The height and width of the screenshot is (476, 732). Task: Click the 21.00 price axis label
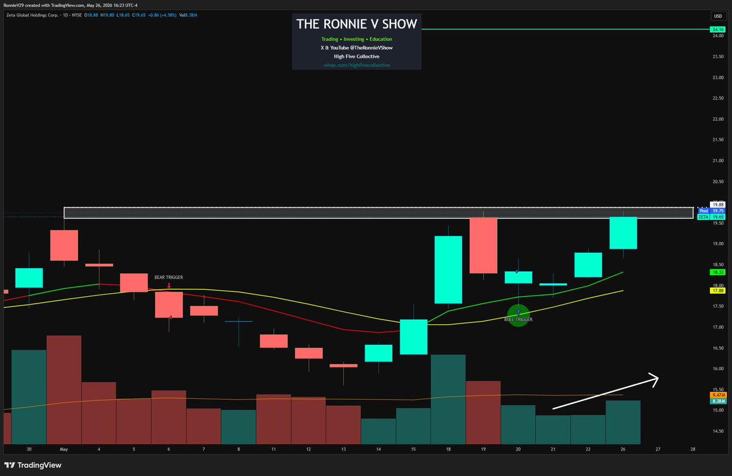click(717, 160)
